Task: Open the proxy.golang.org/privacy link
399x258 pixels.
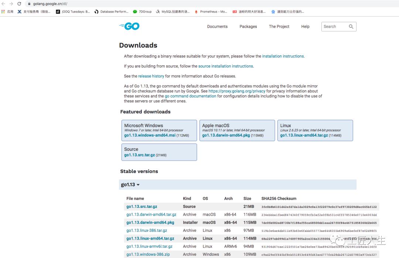Action: (237, 91)
